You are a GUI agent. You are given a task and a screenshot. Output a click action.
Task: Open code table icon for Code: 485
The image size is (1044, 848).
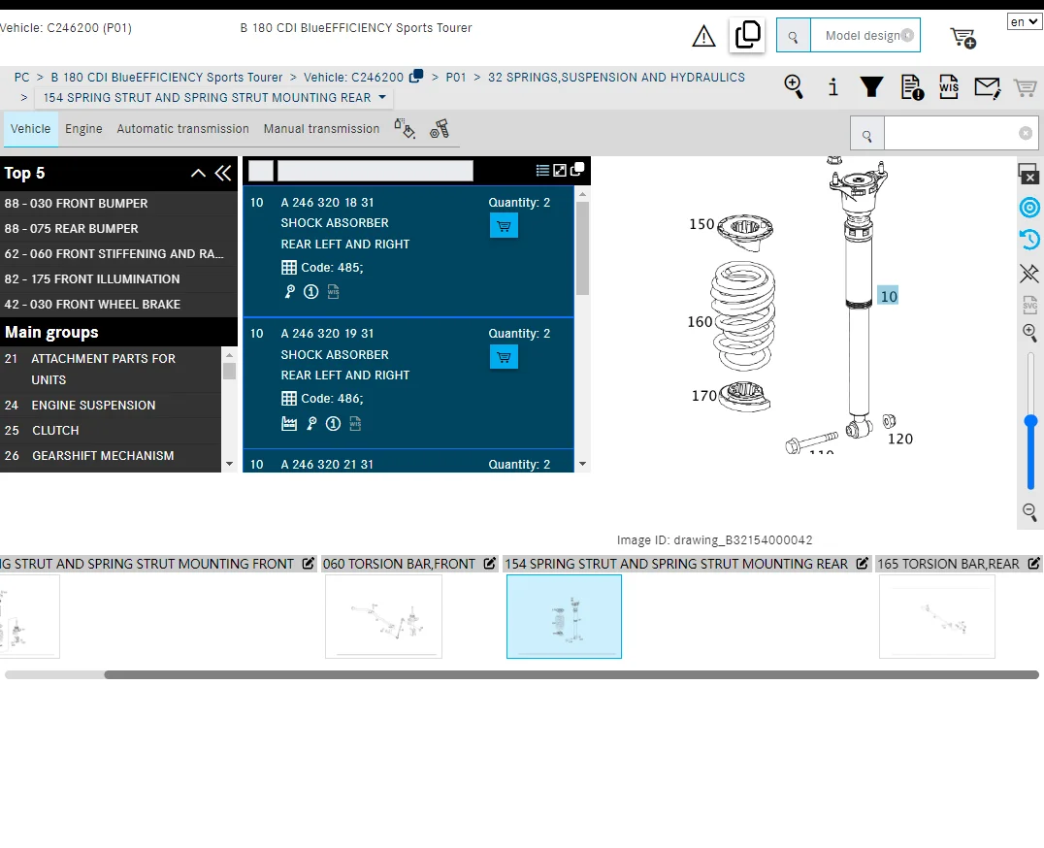pyautogui.click(x=289, y=268)
